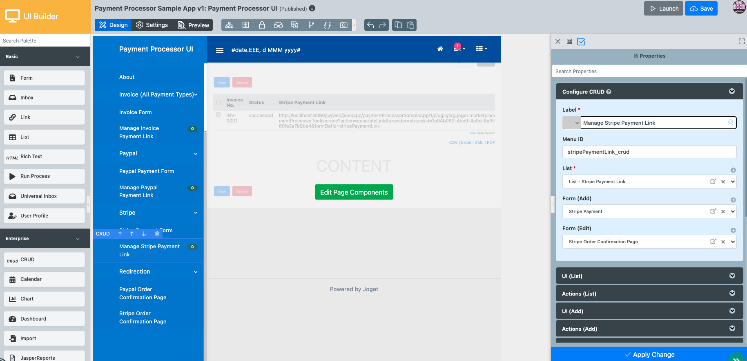
Task: Click the camera screenshot icon in toolbar
Action: (343, 25)
